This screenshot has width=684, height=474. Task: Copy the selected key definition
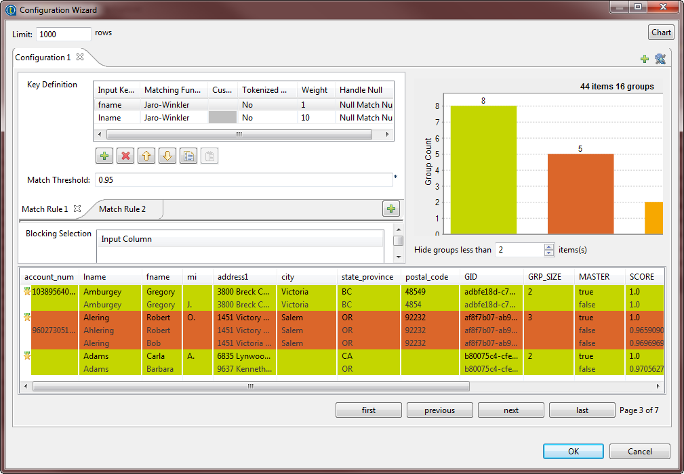[x=188, y=156]
